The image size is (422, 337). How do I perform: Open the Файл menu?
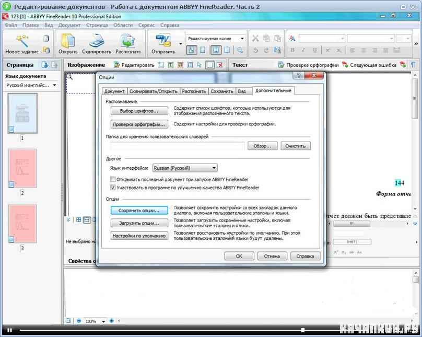tap(11, 25)
